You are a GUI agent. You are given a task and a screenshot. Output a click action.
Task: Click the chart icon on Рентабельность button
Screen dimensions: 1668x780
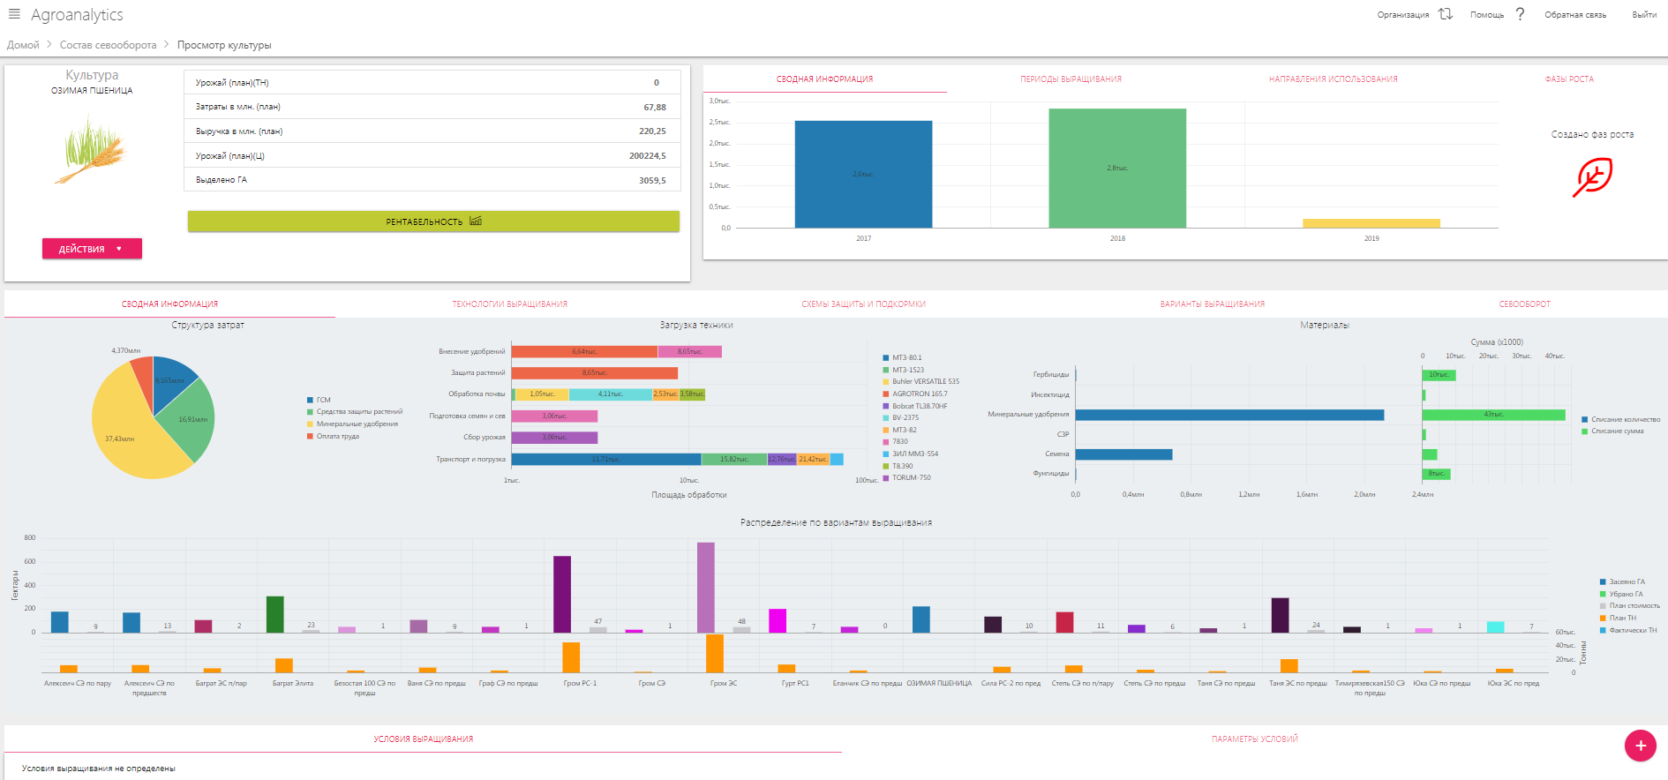coord(476,221)
